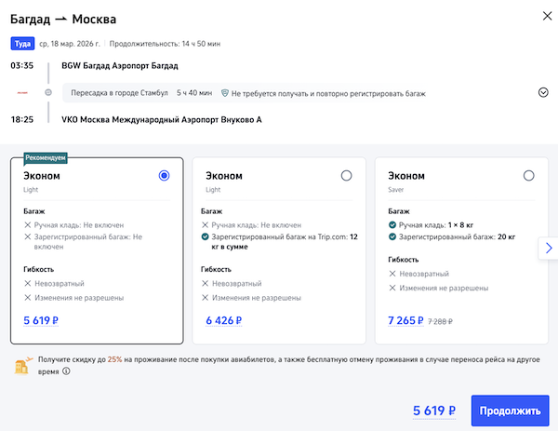The height and width of the screenshot is (431, 558).
Task: Click the airline logo beside the layover
Action: coord(21,92)
